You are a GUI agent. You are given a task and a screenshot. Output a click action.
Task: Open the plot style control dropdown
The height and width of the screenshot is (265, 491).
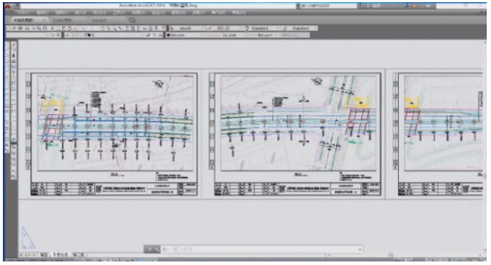pos(294,35)
